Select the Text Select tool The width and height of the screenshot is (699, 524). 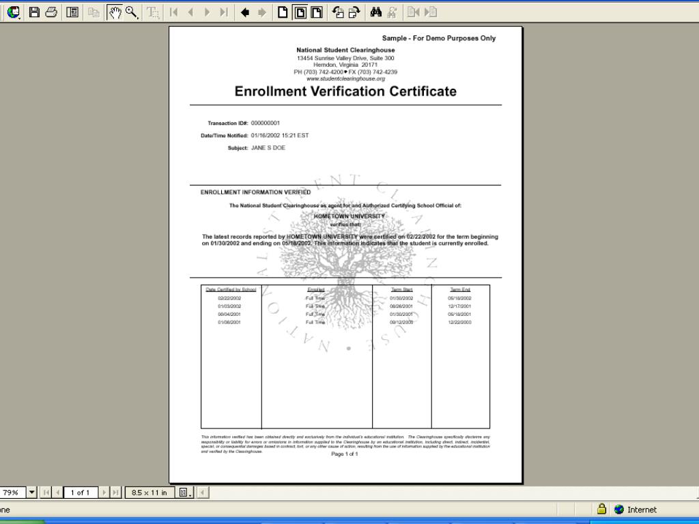click(x=153, y=12)
